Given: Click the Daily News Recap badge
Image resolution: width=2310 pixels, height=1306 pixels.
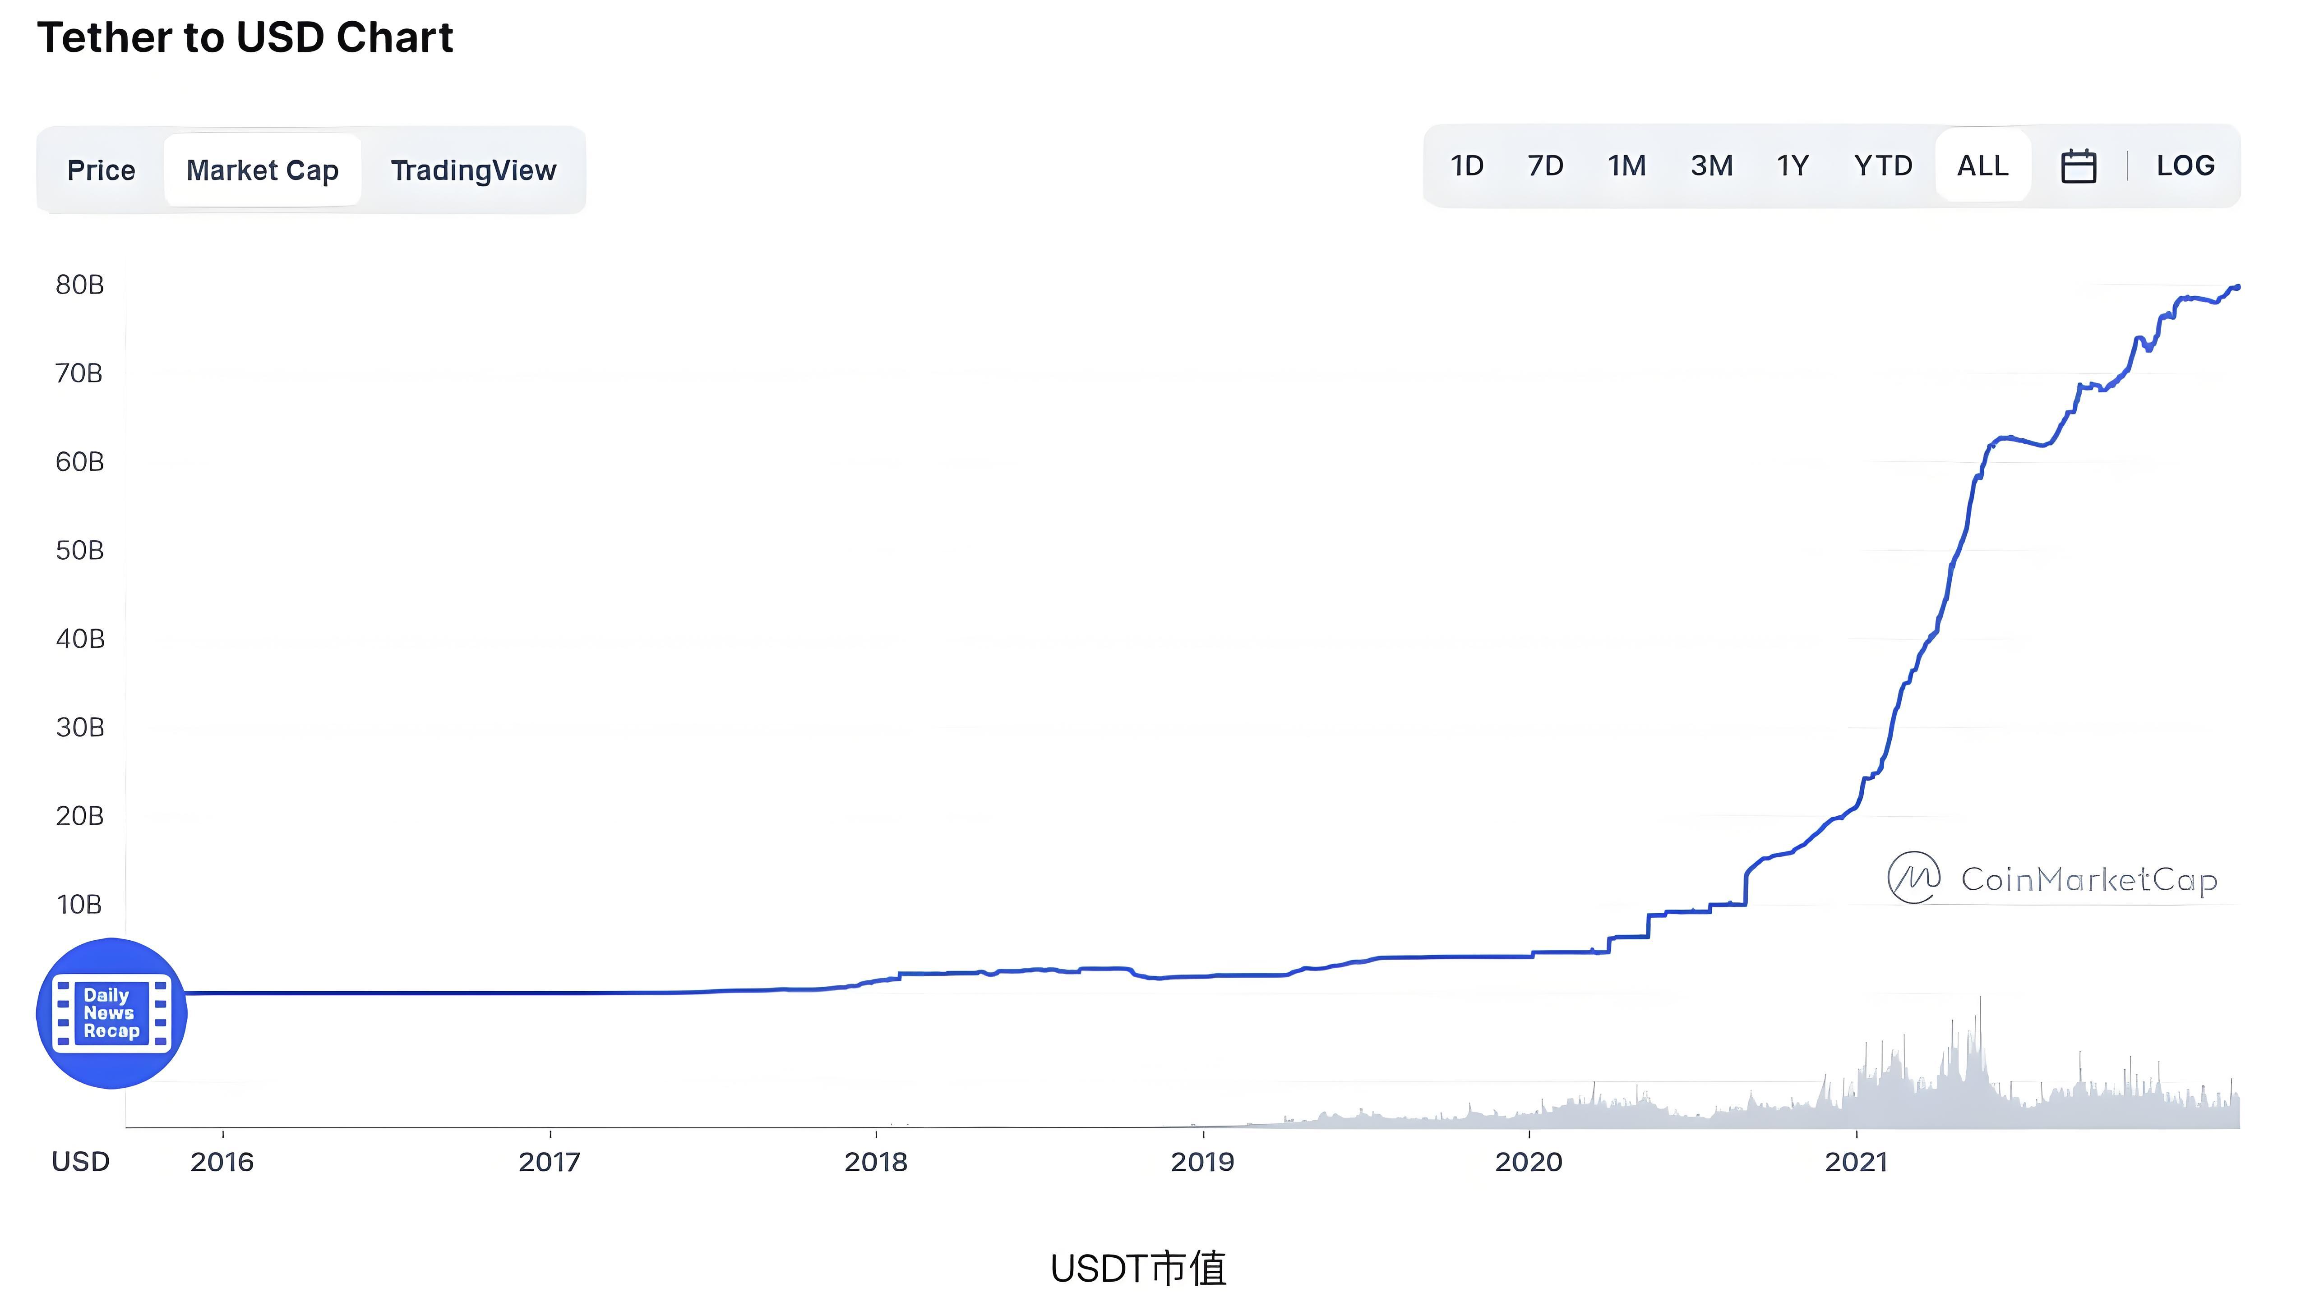Looking at the screenshot, I should pos(111,1014).
